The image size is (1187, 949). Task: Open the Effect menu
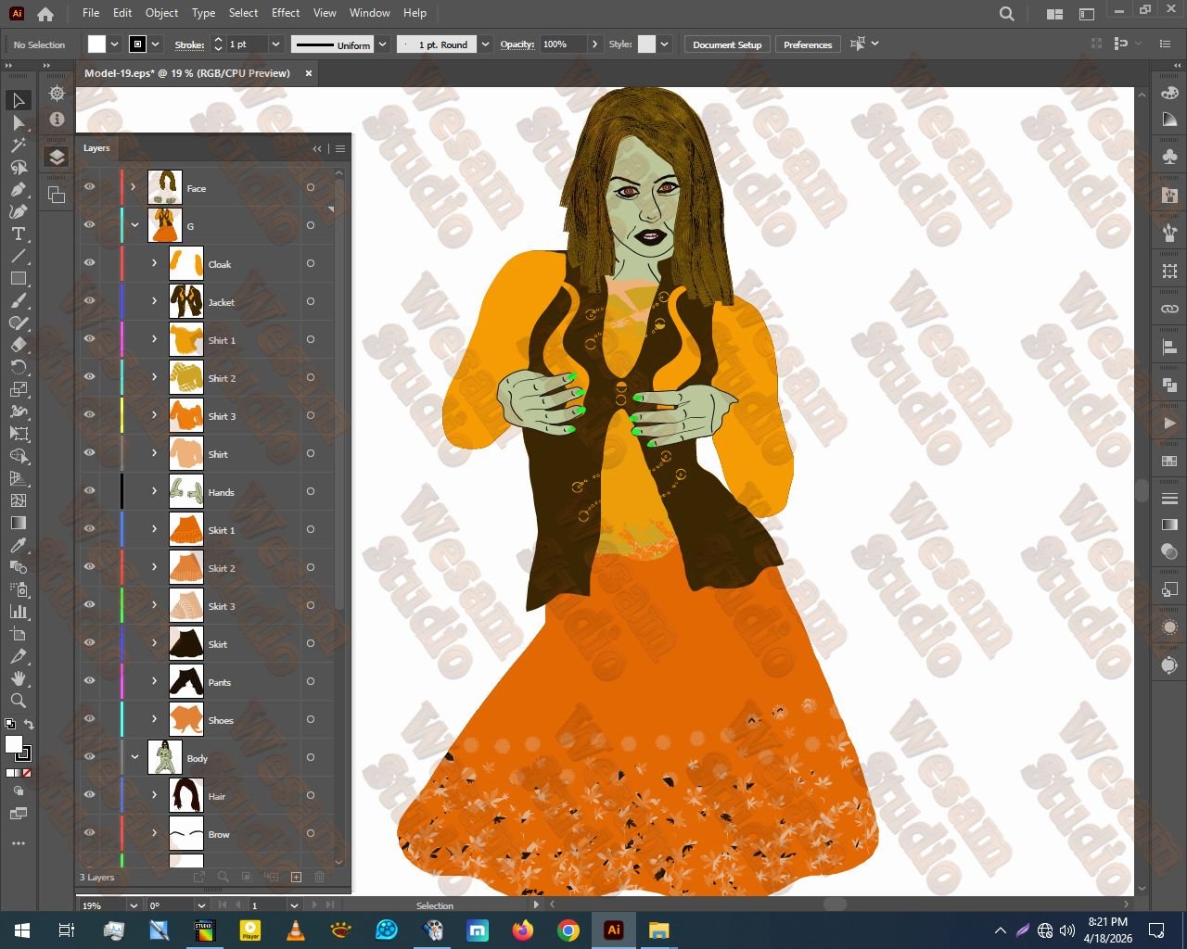point(286,13)
